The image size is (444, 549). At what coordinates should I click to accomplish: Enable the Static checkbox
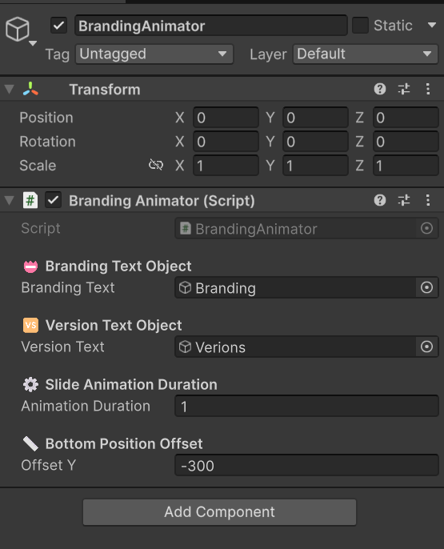click(360, 26)
